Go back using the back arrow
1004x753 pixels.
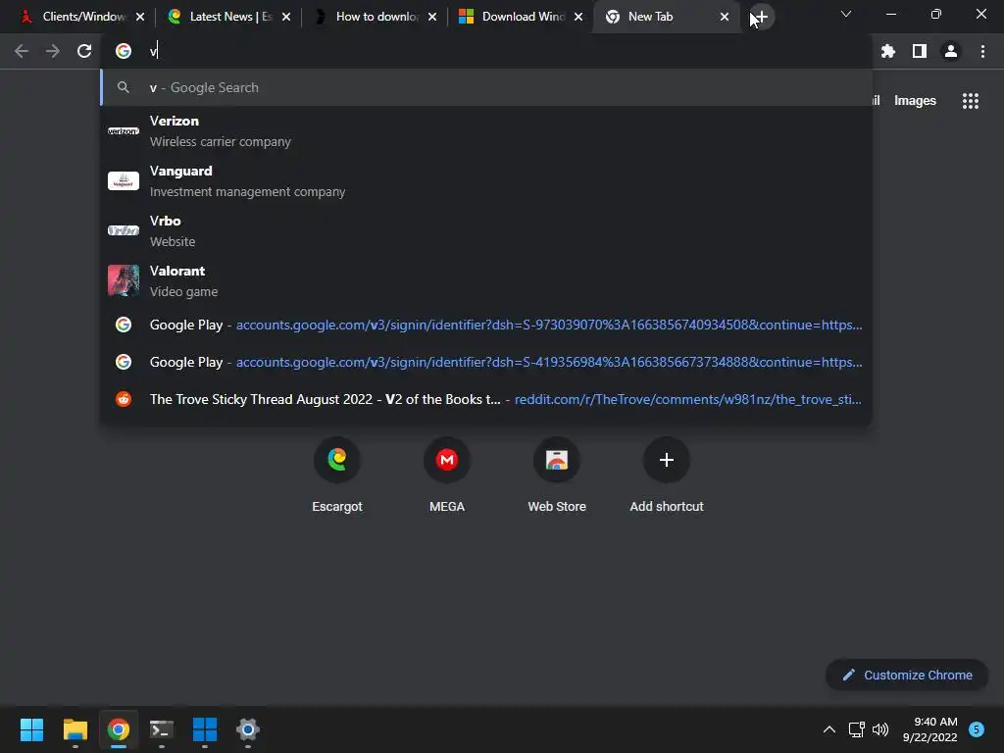(x=22, y=51)
